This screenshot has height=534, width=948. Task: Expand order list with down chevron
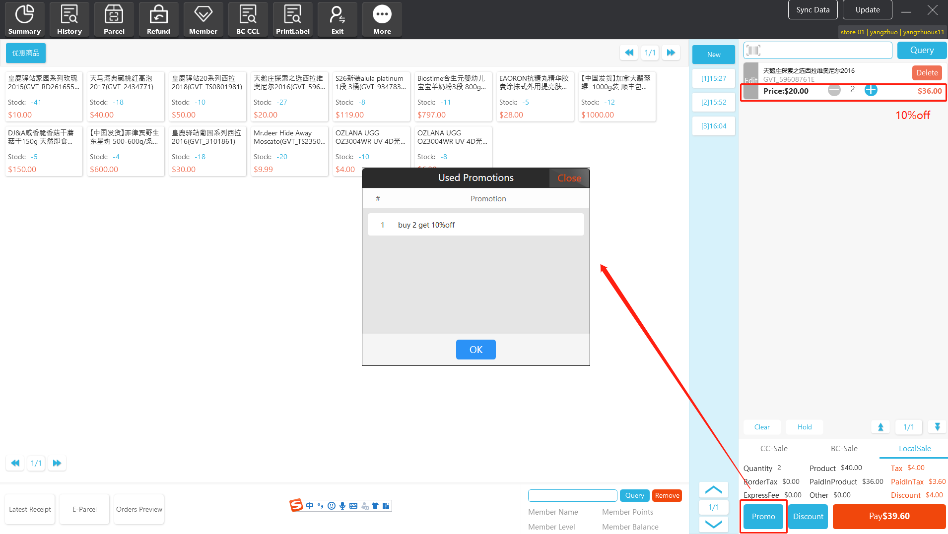713,524
